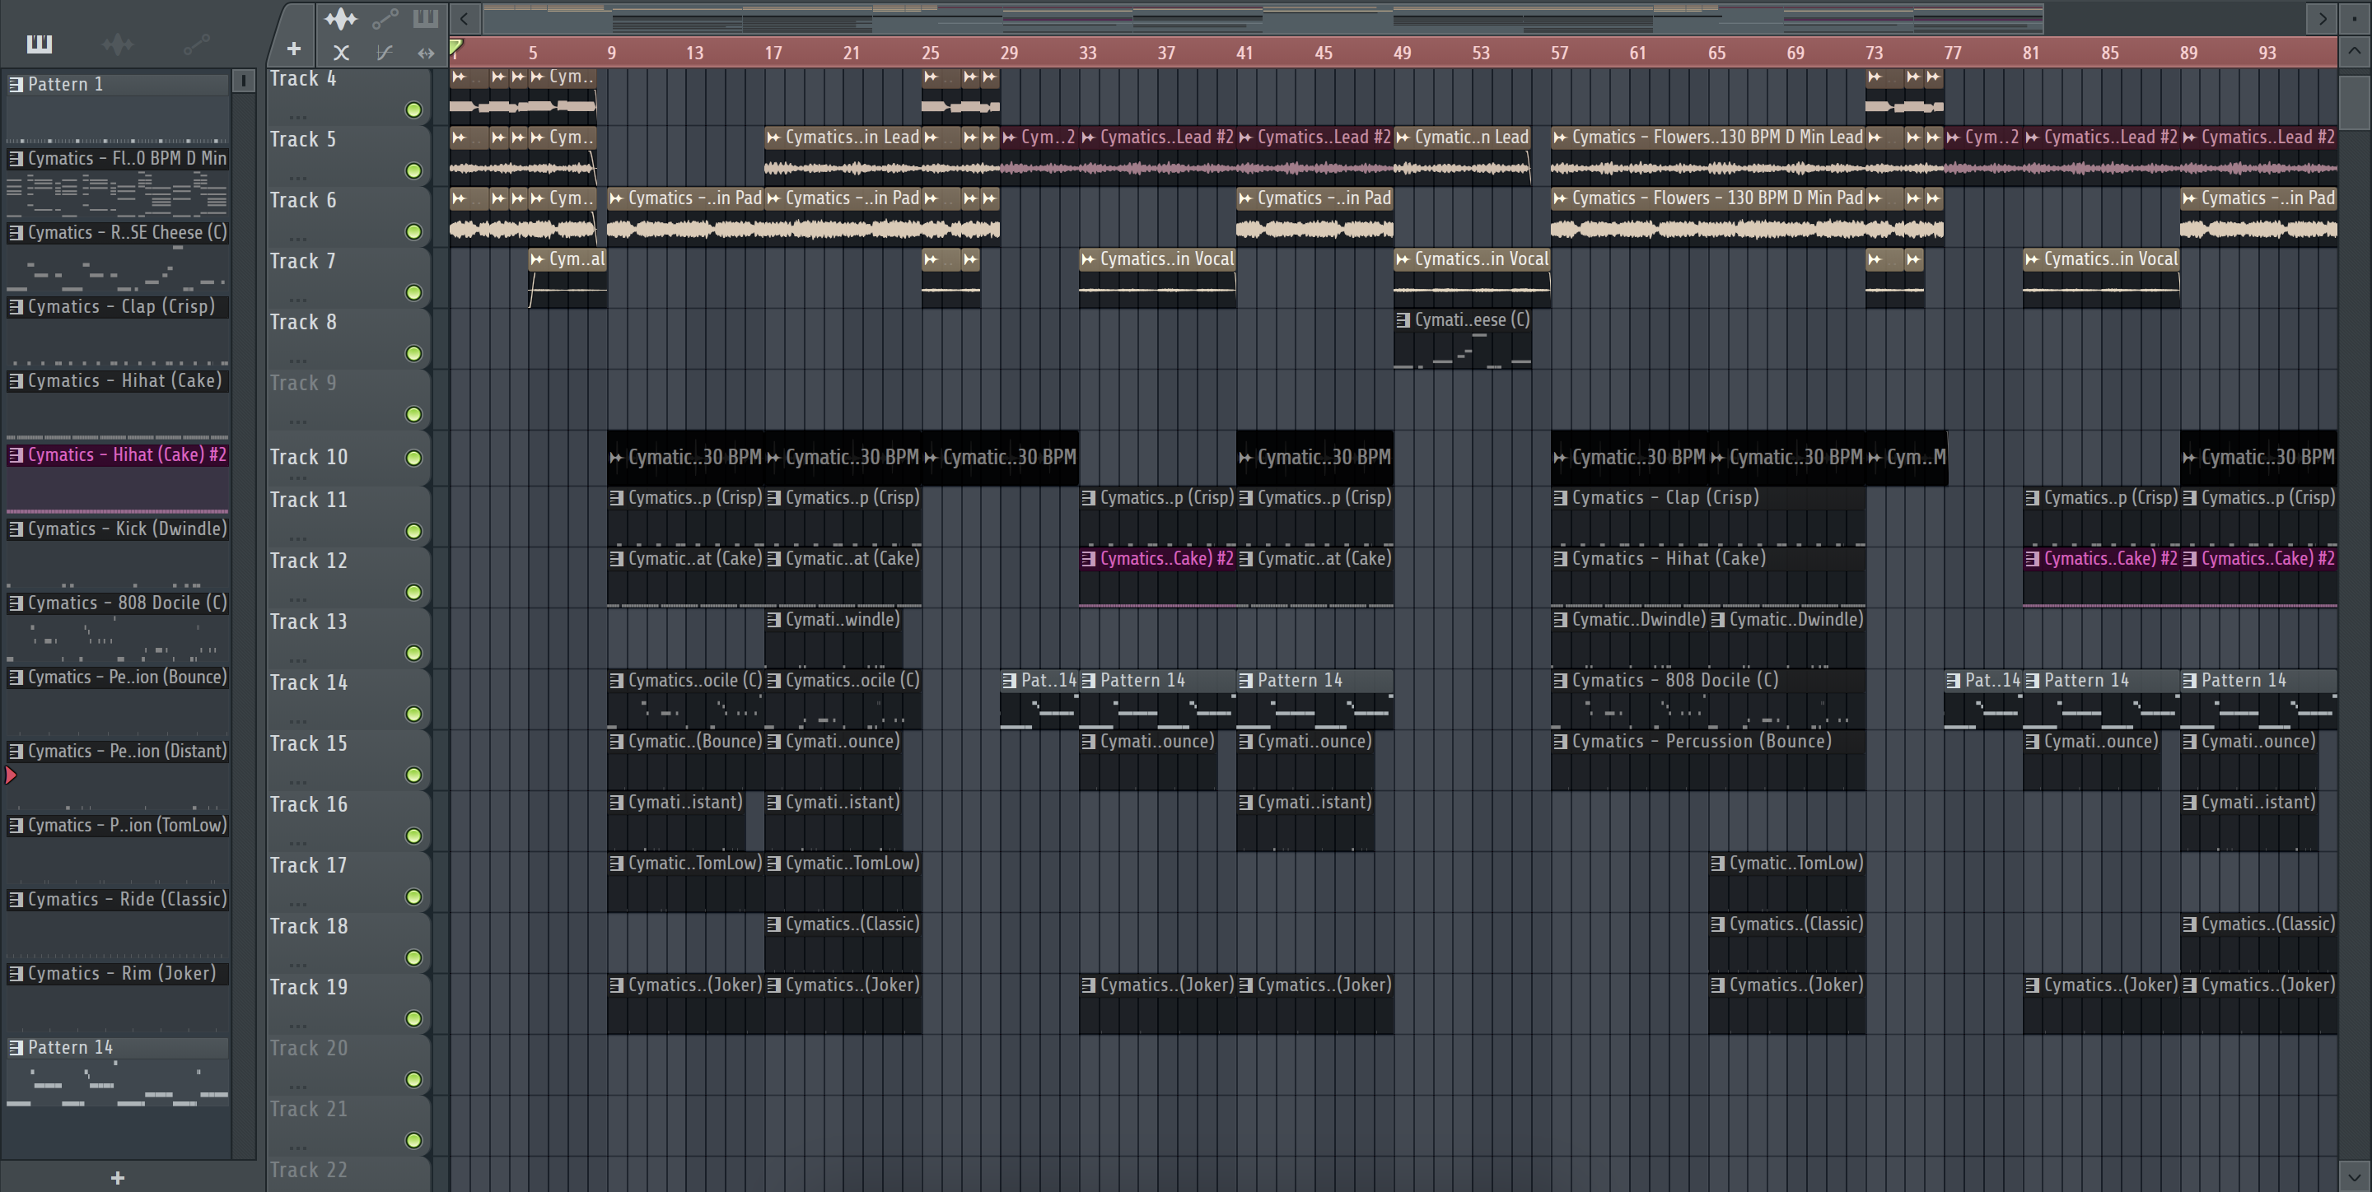Toggle the Track 12 mute light
This screenshot has height=1192, width=2372.
tap(414, 593)
